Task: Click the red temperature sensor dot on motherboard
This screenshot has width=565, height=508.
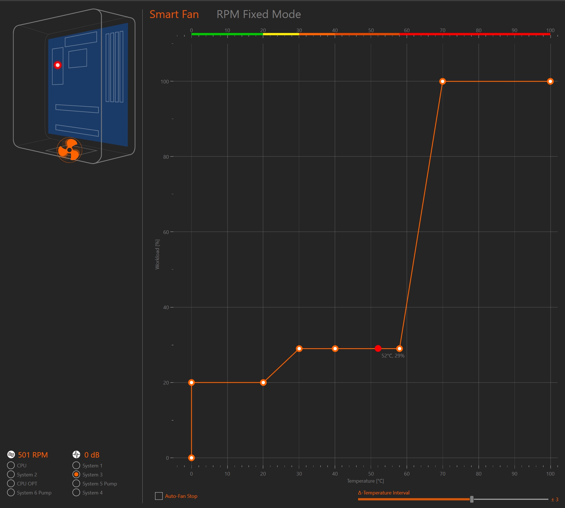Action: click(58, 65)
